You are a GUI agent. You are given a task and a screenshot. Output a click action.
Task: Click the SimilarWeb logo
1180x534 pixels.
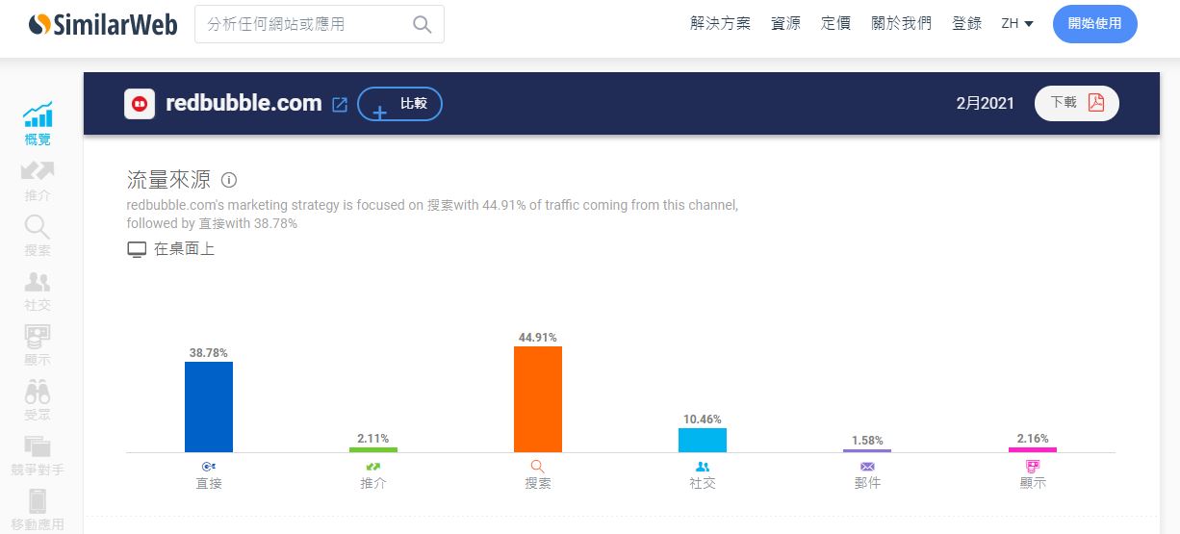click(102, 24)
